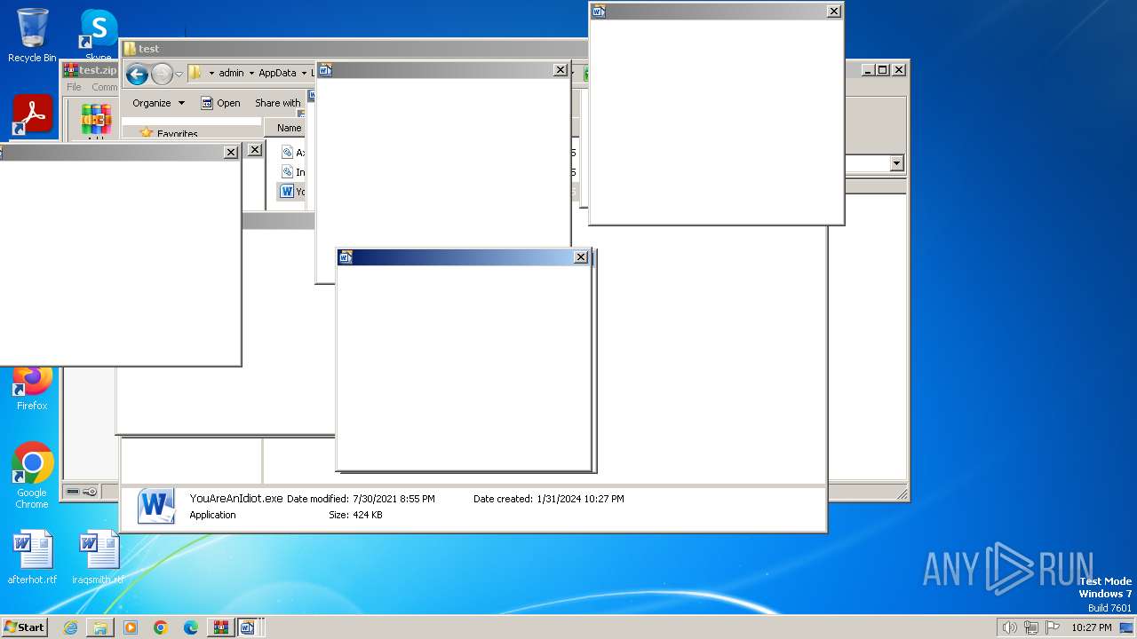1137x639 pixels.
Task: Click the WinRAR status bar drive icon
Action: click(x=73, y=492)
